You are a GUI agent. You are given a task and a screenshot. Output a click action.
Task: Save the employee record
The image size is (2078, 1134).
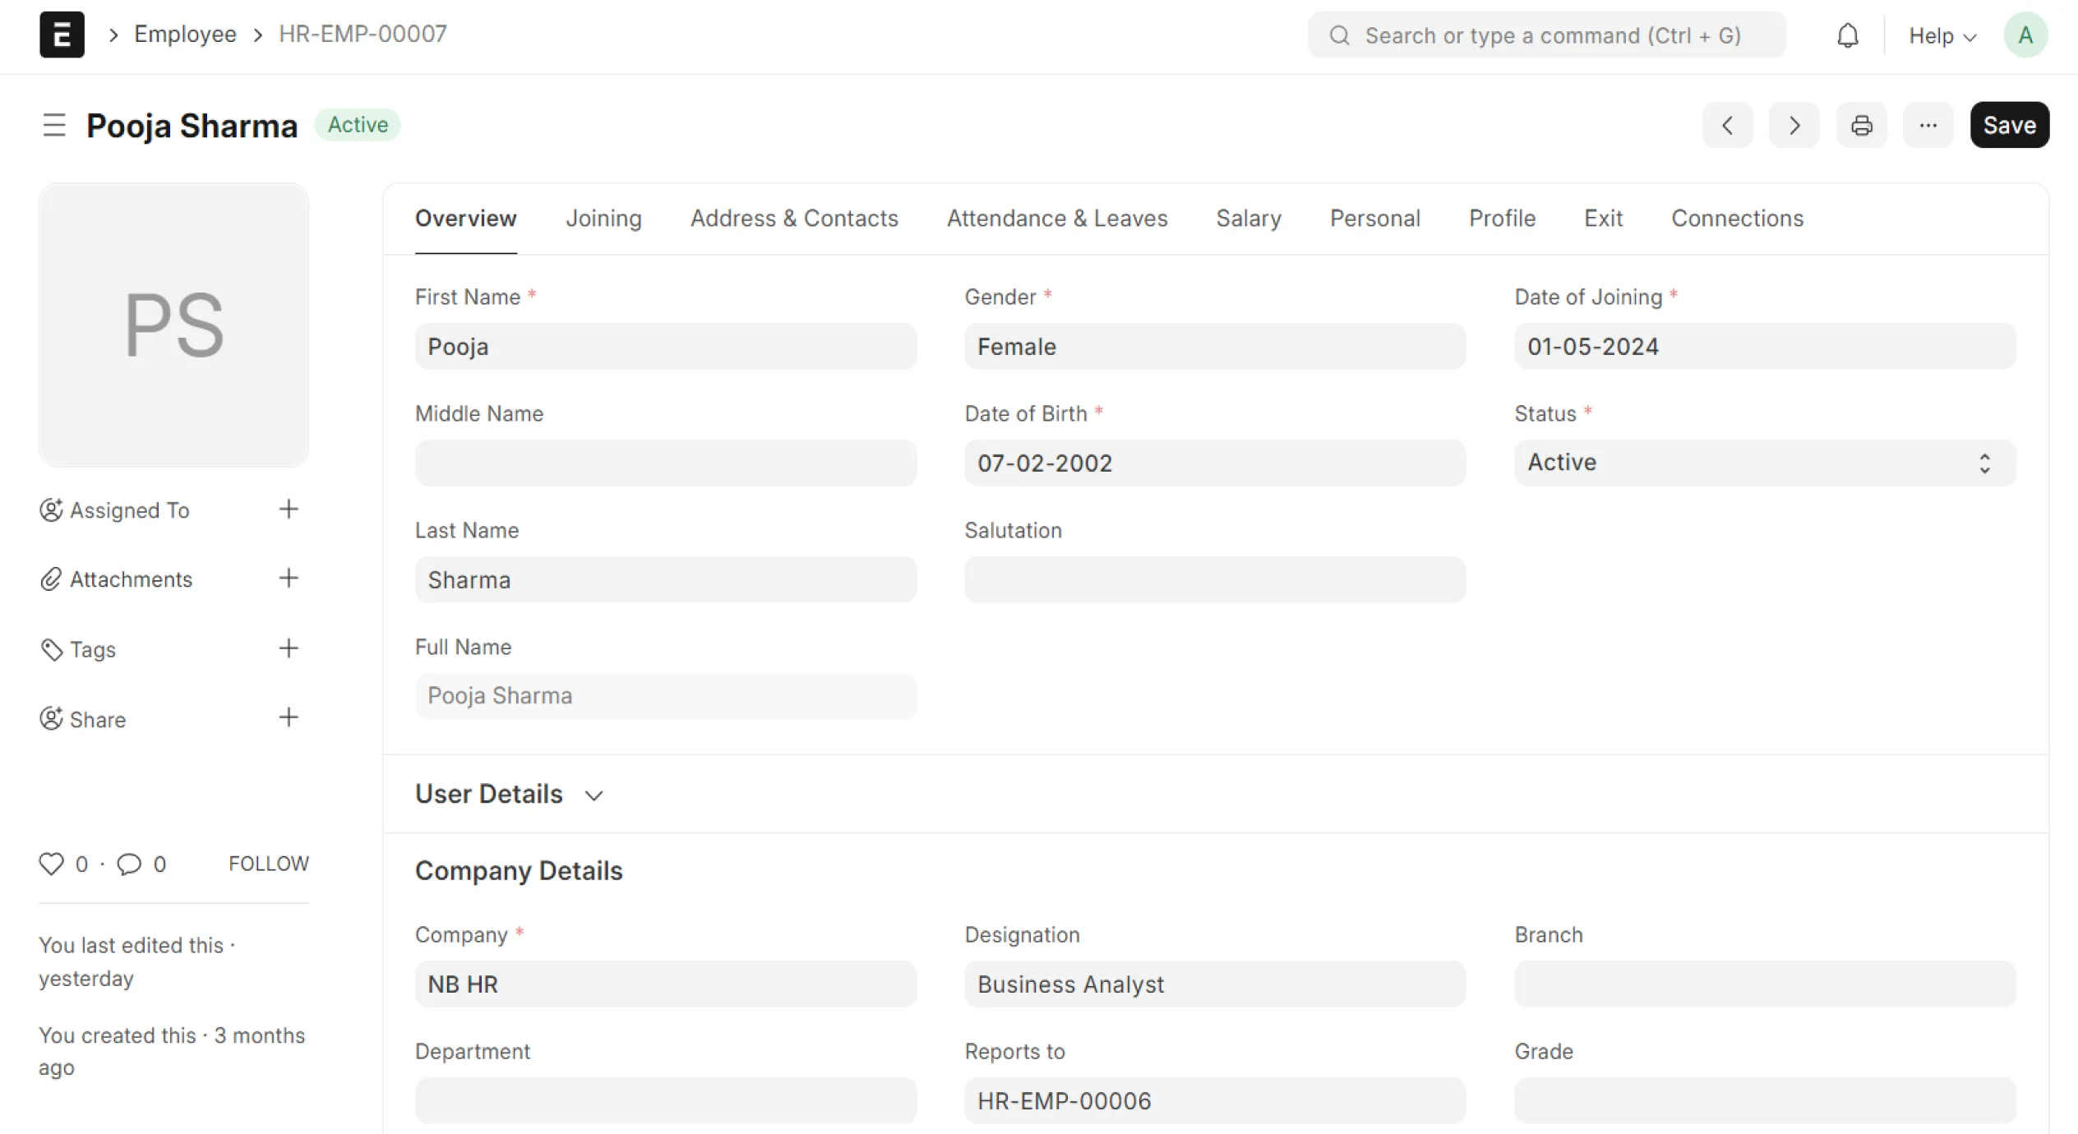[x=2009, y=125]
